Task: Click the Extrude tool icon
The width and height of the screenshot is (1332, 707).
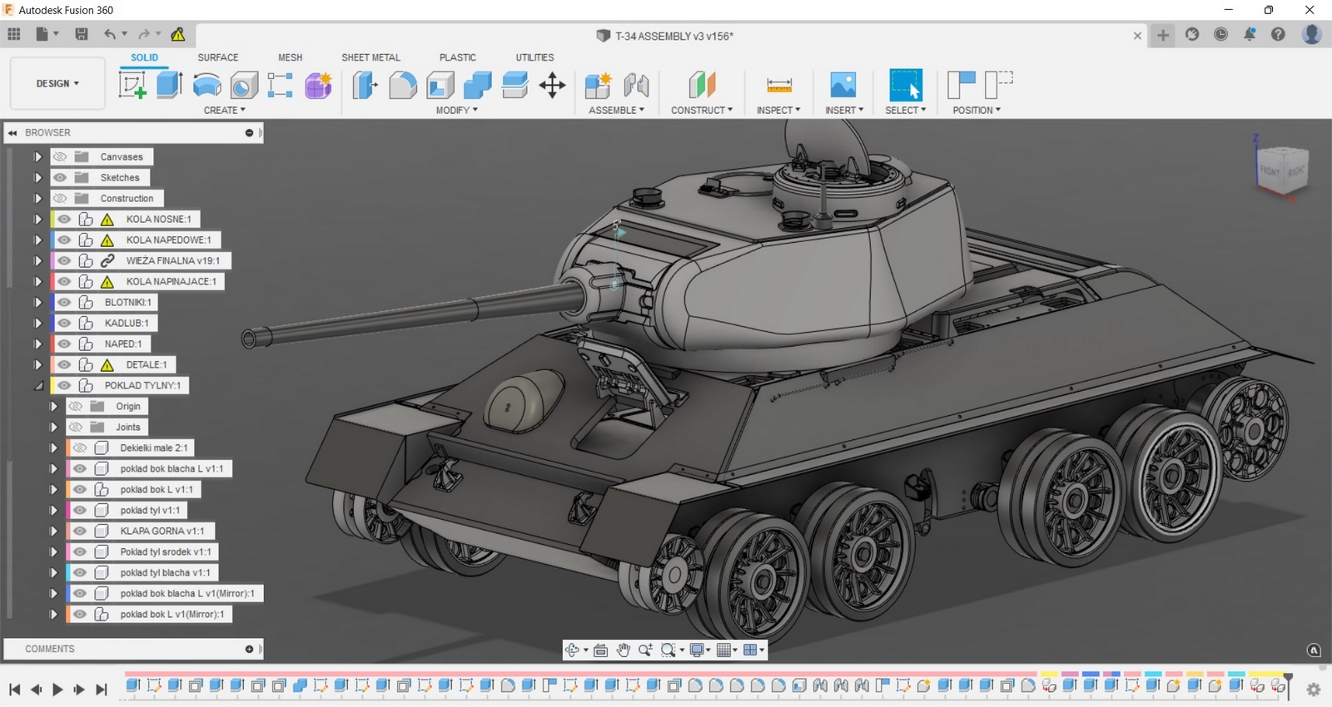Action: pos(170,85)
